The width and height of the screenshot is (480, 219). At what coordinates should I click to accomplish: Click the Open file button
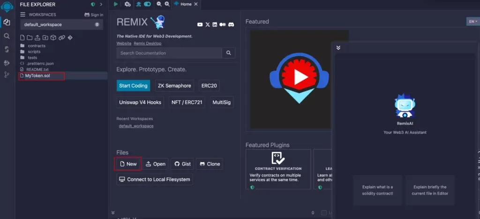[155, 164]
